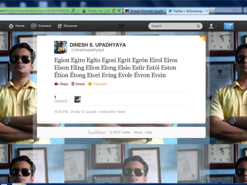Click the favoriter's small avatar
The height and width of the screenshot is (185, 247).
[77, 99]
